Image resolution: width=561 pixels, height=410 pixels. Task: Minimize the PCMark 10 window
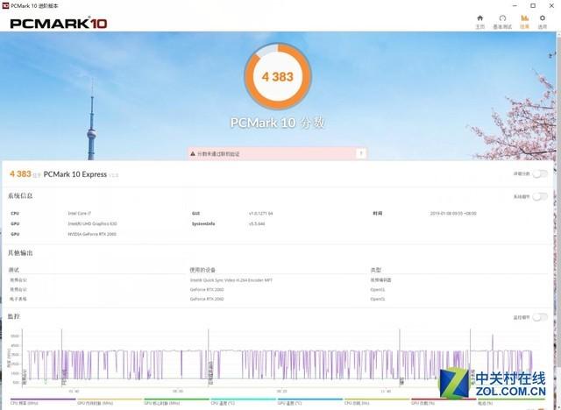(515, 6)
